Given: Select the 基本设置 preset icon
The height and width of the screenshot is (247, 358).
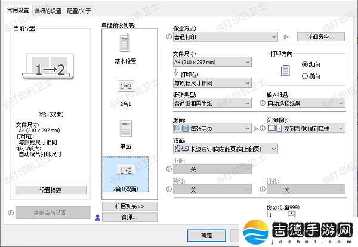Looking at the screenshot, I should coord(125,43).
